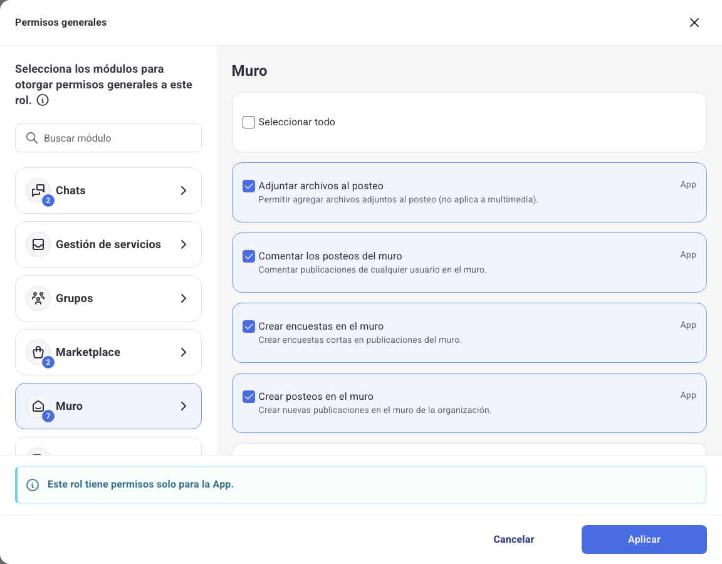Click App label on Adjuntar archivos row
722x564 pixels.
pyautogui.click(x=688, y=185)
